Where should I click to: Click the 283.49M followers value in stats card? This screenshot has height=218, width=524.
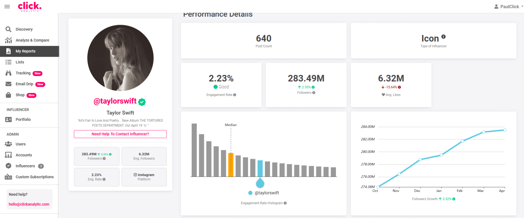[306, 78]
